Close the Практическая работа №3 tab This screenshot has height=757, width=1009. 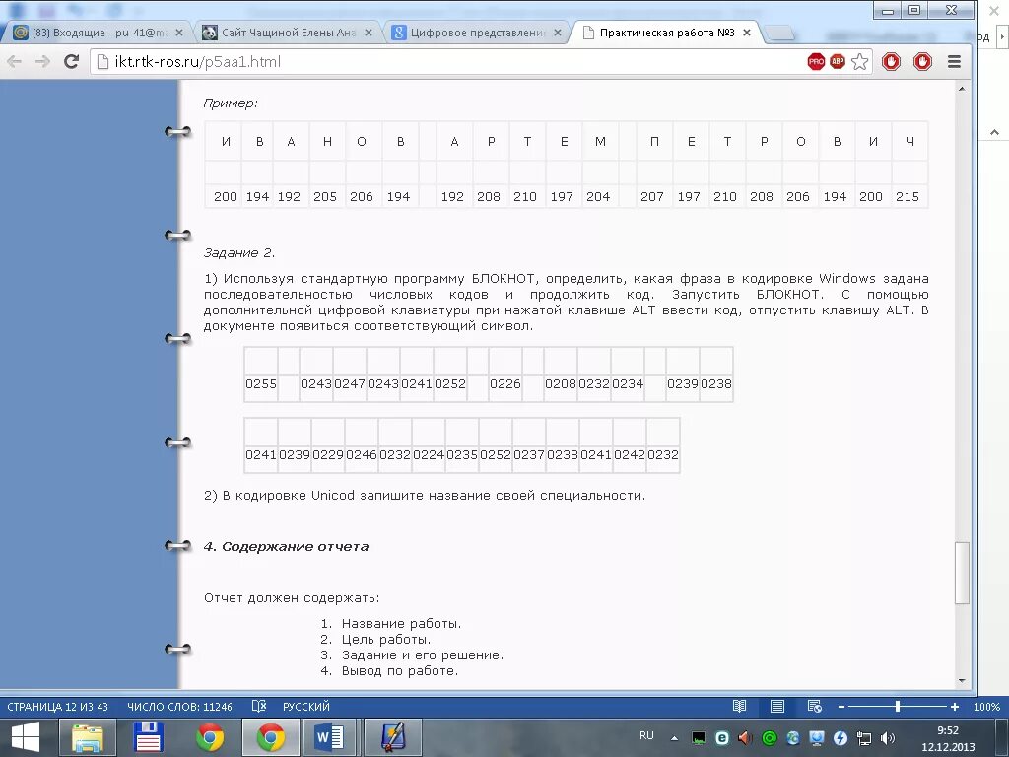747,33
